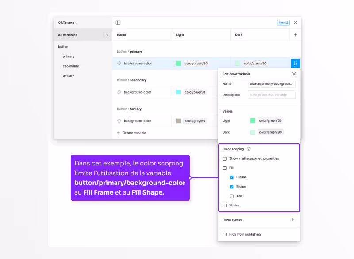Viewport: 354px width, 259px height.
Task: Enable Show in all supported properties
Action: point(225,159)
